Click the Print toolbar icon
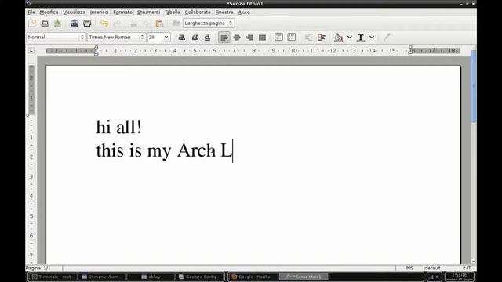 87,23
